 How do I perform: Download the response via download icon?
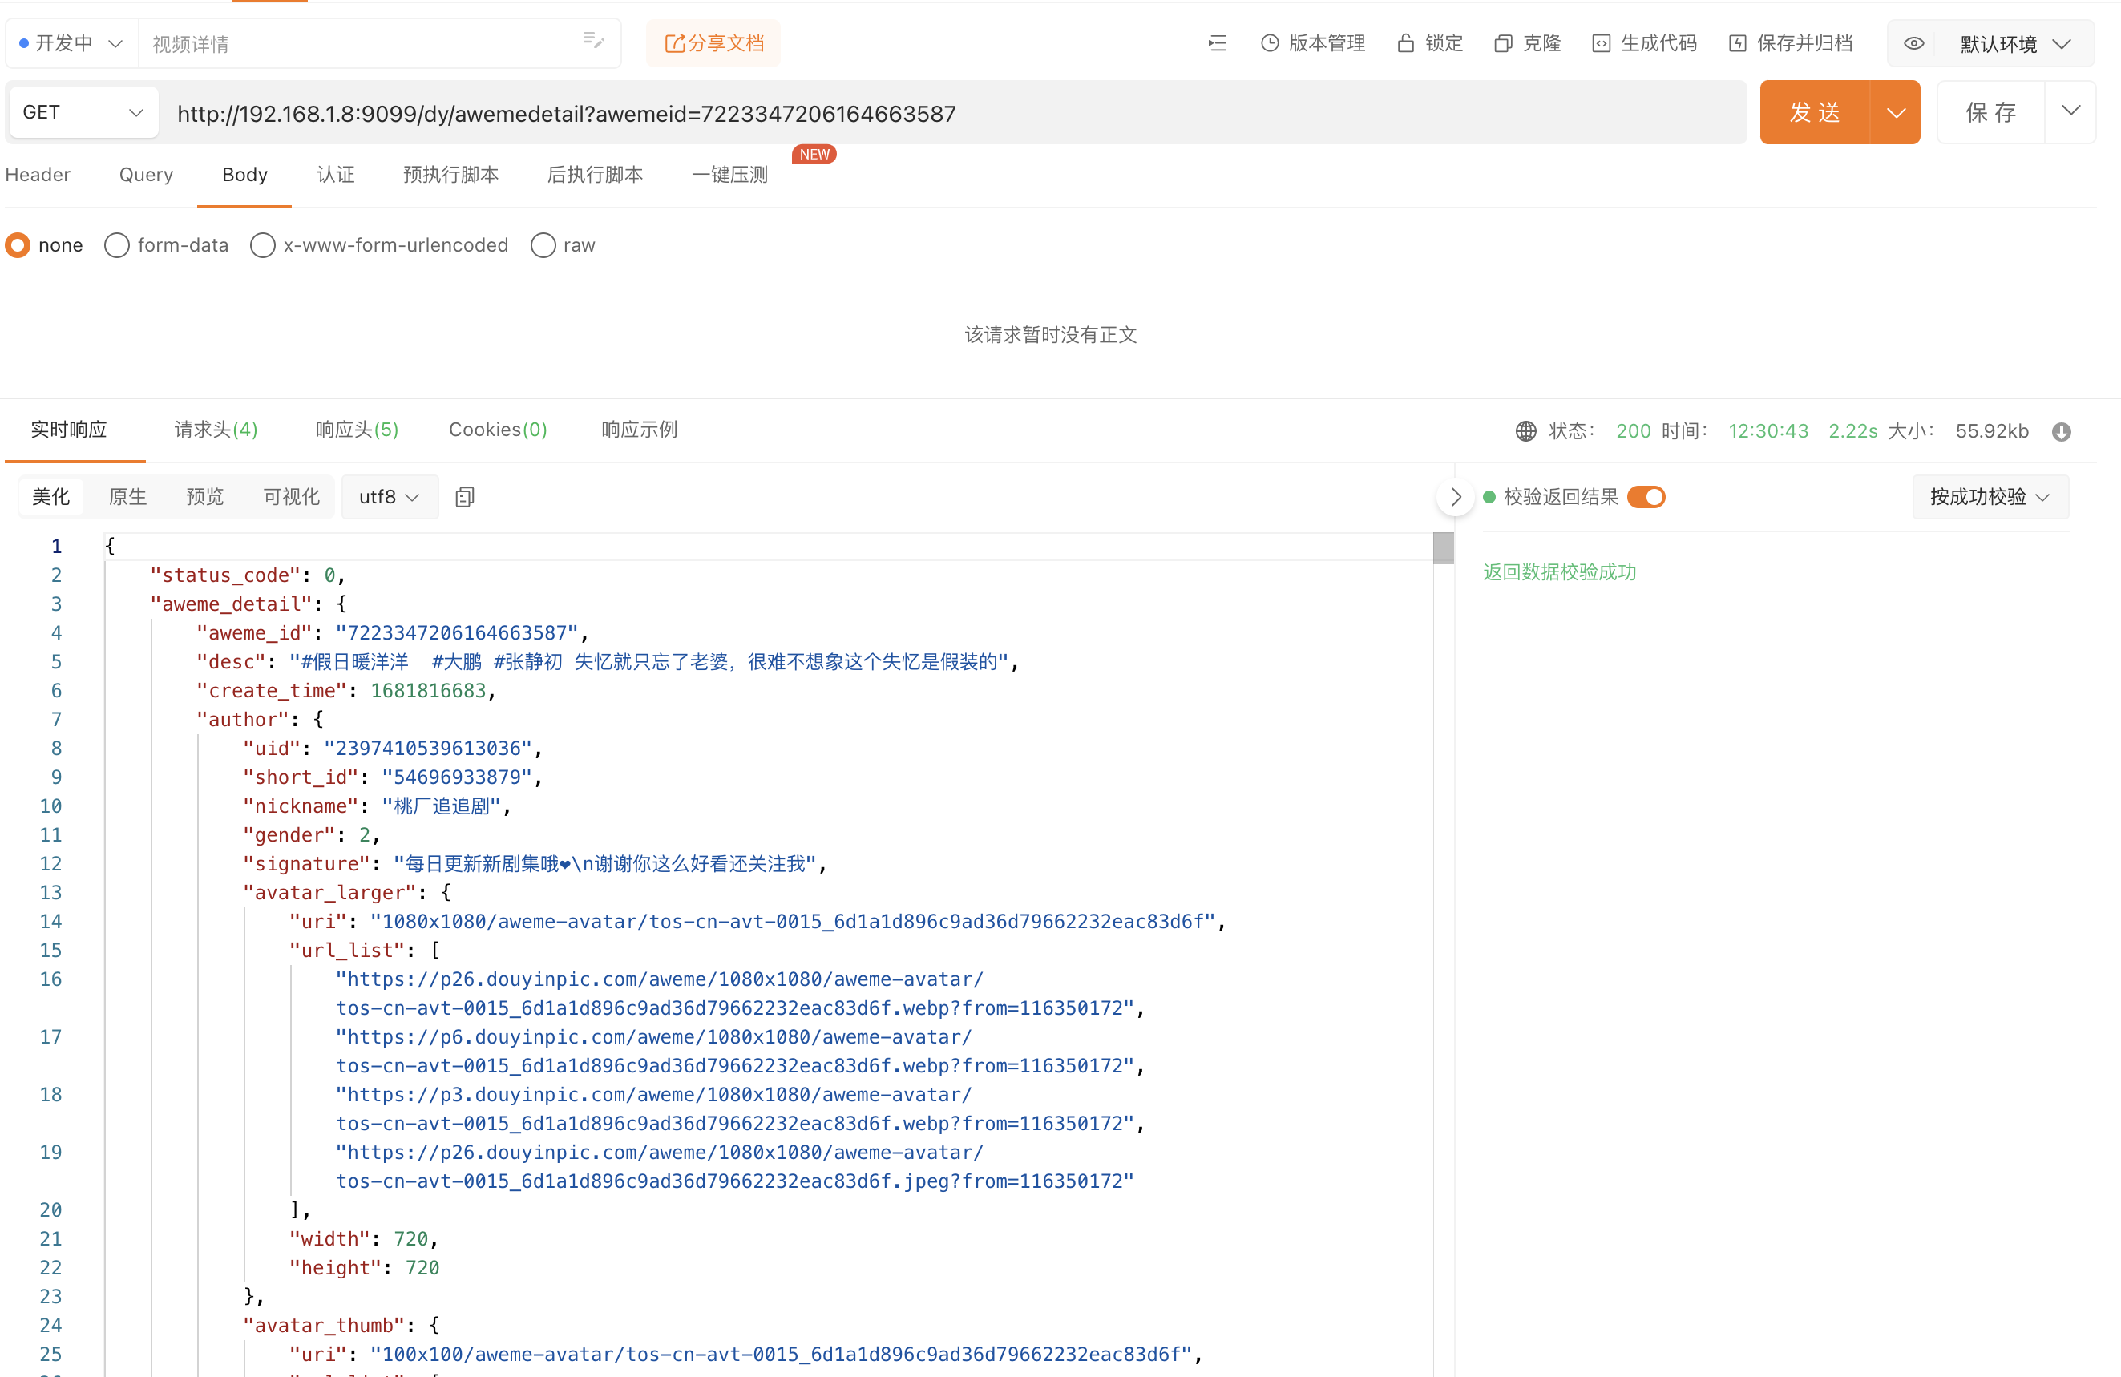click(2062, 431)
